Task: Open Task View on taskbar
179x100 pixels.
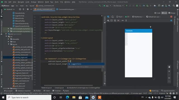Action: point(61,97)
